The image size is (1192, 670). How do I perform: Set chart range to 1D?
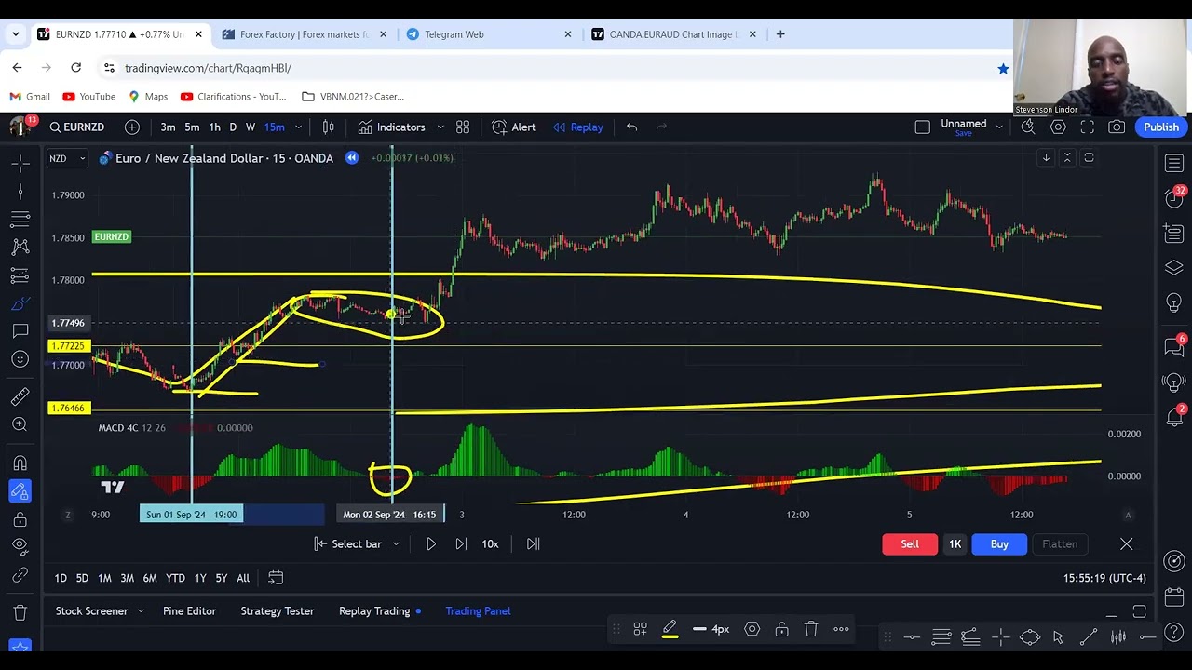click(x=61, y=579)
